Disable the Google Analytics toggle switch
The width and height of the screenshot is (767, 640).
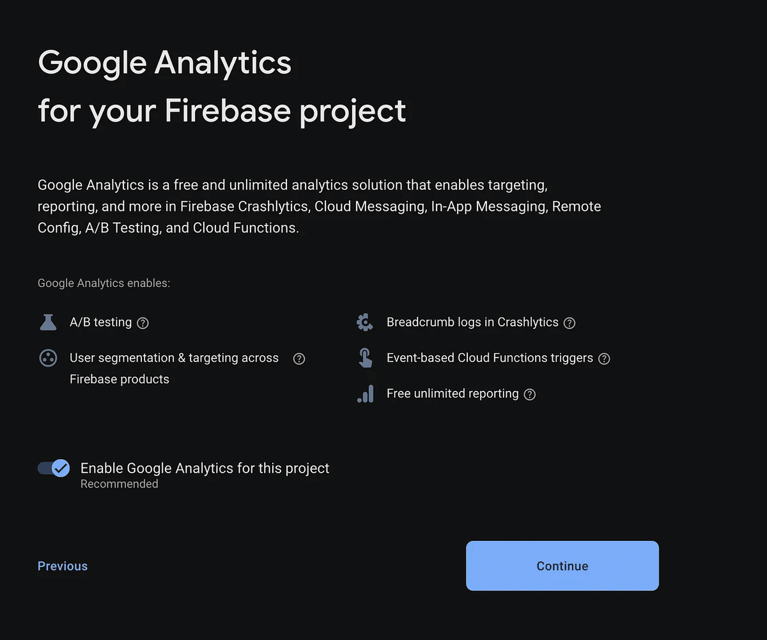[x=54, y=468]
